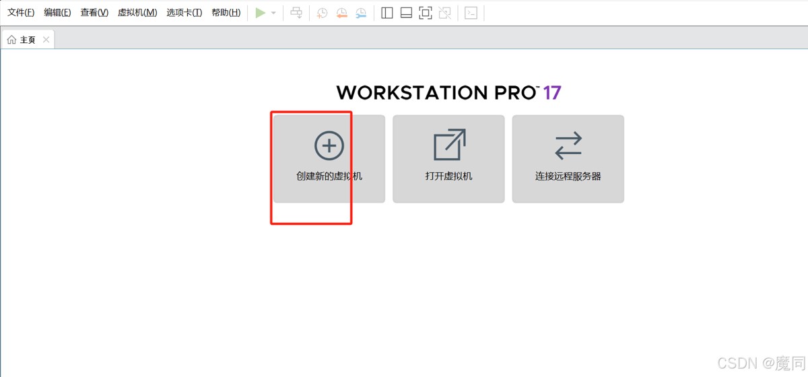
Task: Open the 查看(V) menu
Action: pyautogui.click(x=94, y=13)
